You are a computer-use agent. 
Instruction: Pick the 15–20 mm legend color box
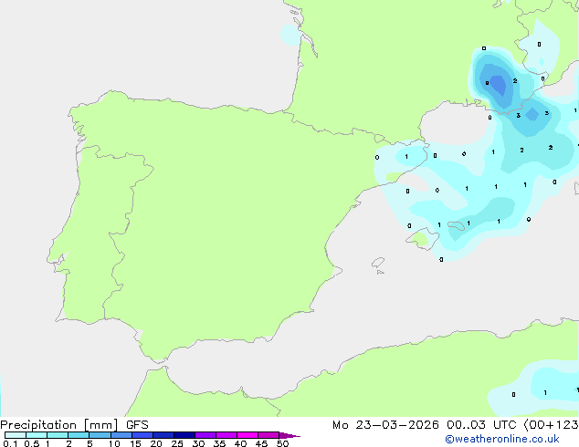pos(142,435)
